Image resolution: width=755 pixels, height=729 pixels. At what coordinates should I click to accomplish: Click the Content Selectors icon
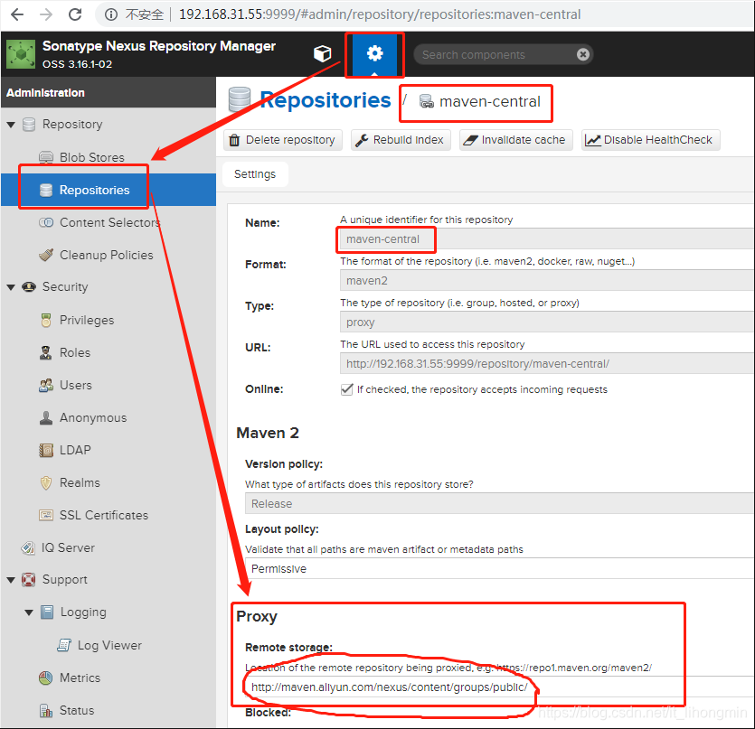[x=46, y=222]
